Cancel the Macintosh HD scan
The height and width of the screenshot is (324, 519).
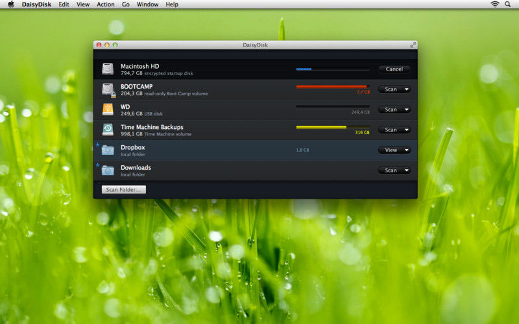click(394, 69)
